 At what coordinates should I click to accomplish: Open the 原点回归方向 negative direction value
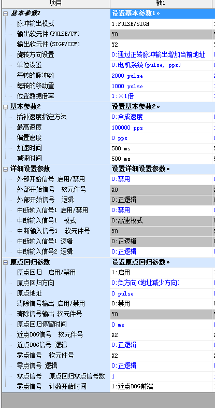[161, 283]
